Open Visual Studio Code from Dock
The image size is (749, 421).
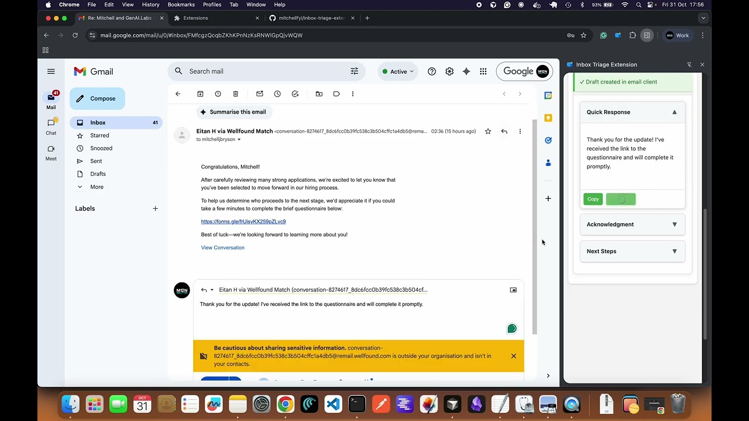pyautogui.click(x=333, y=404)
